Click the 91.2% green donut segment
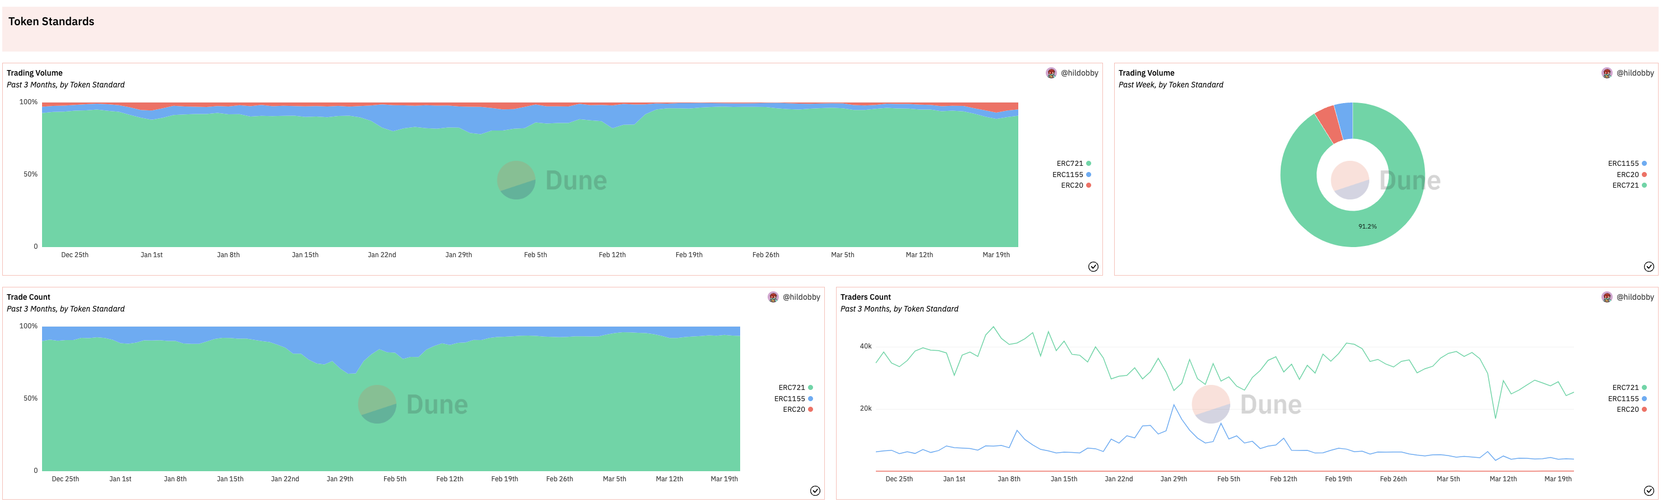The width and height of the screenshot is (1662, 502). pyautogui.click(x=1367, y=227)
